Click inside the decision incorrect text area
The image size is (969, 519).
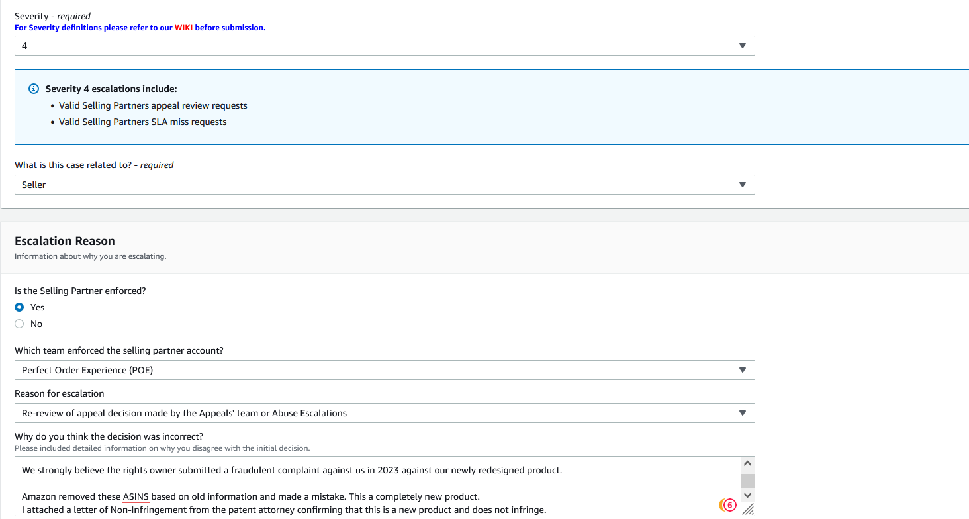pyautogui.click(x=377, y=486)
